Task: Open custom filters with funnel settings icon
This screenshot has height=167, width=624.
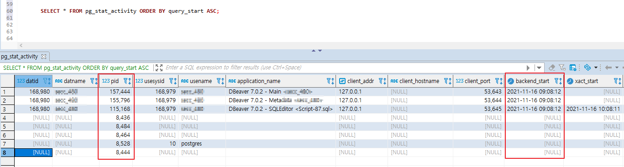Action: (562, 68)
